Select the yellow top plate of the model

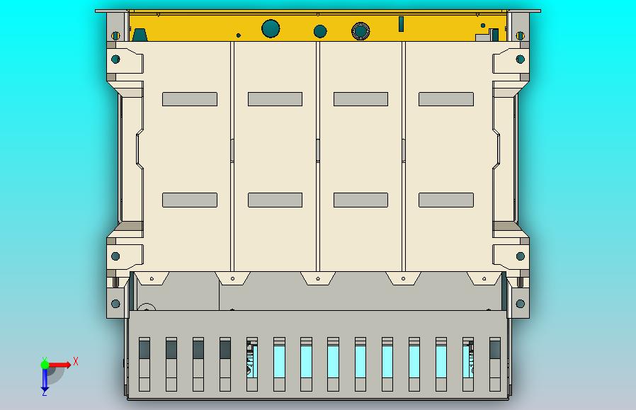click(x=317, y=26)
